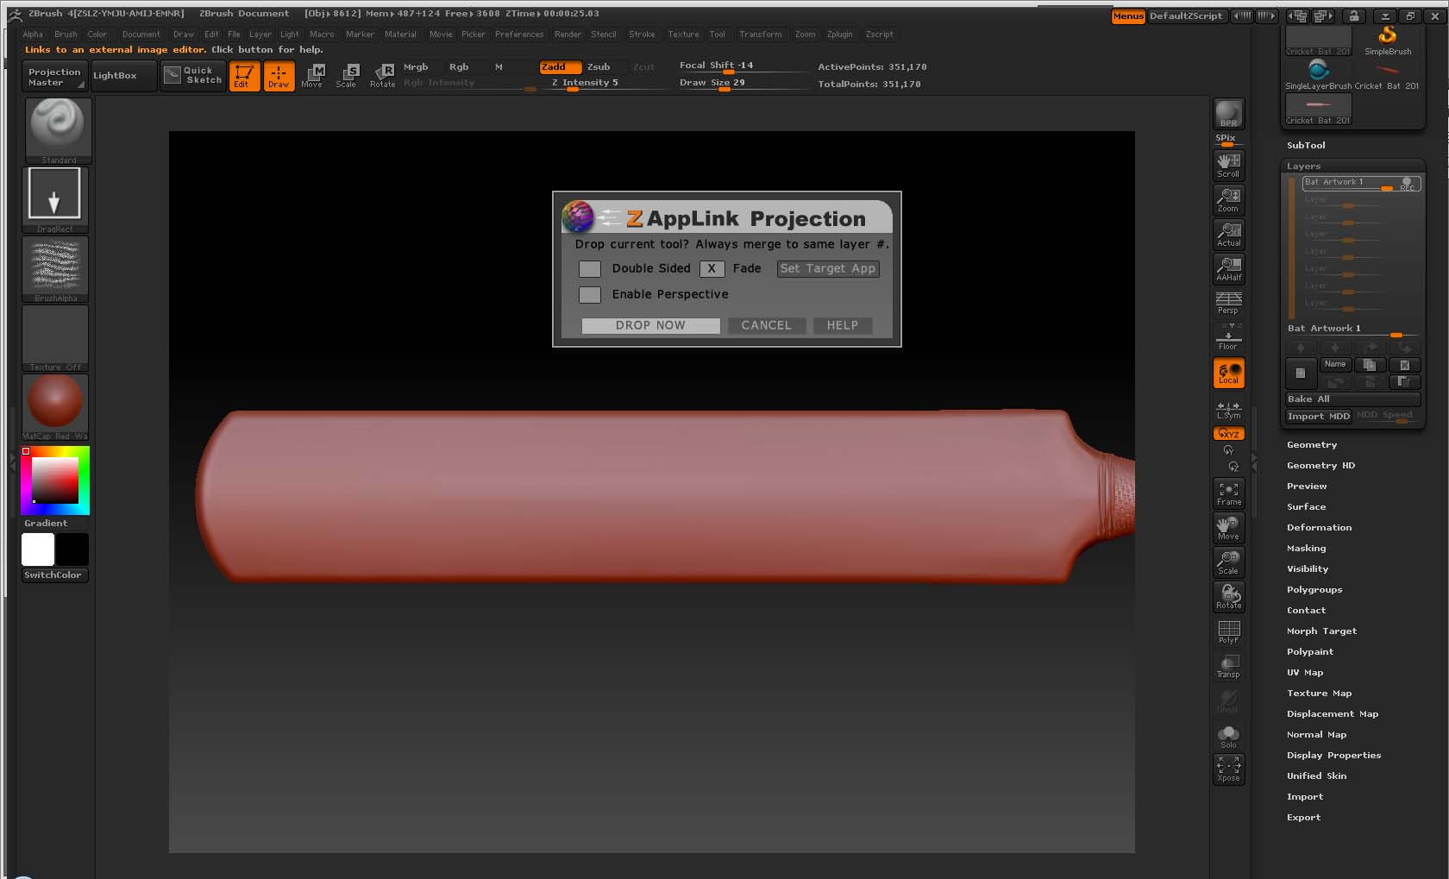Toggle Local transformations button
1449x879 pixels.
(1228, 373)
